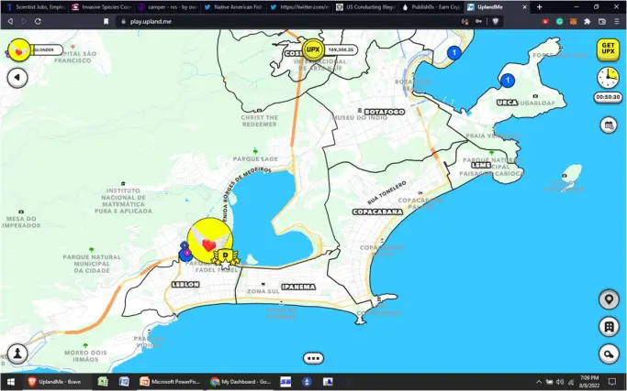Open the twitter.com browser tab

299,7
